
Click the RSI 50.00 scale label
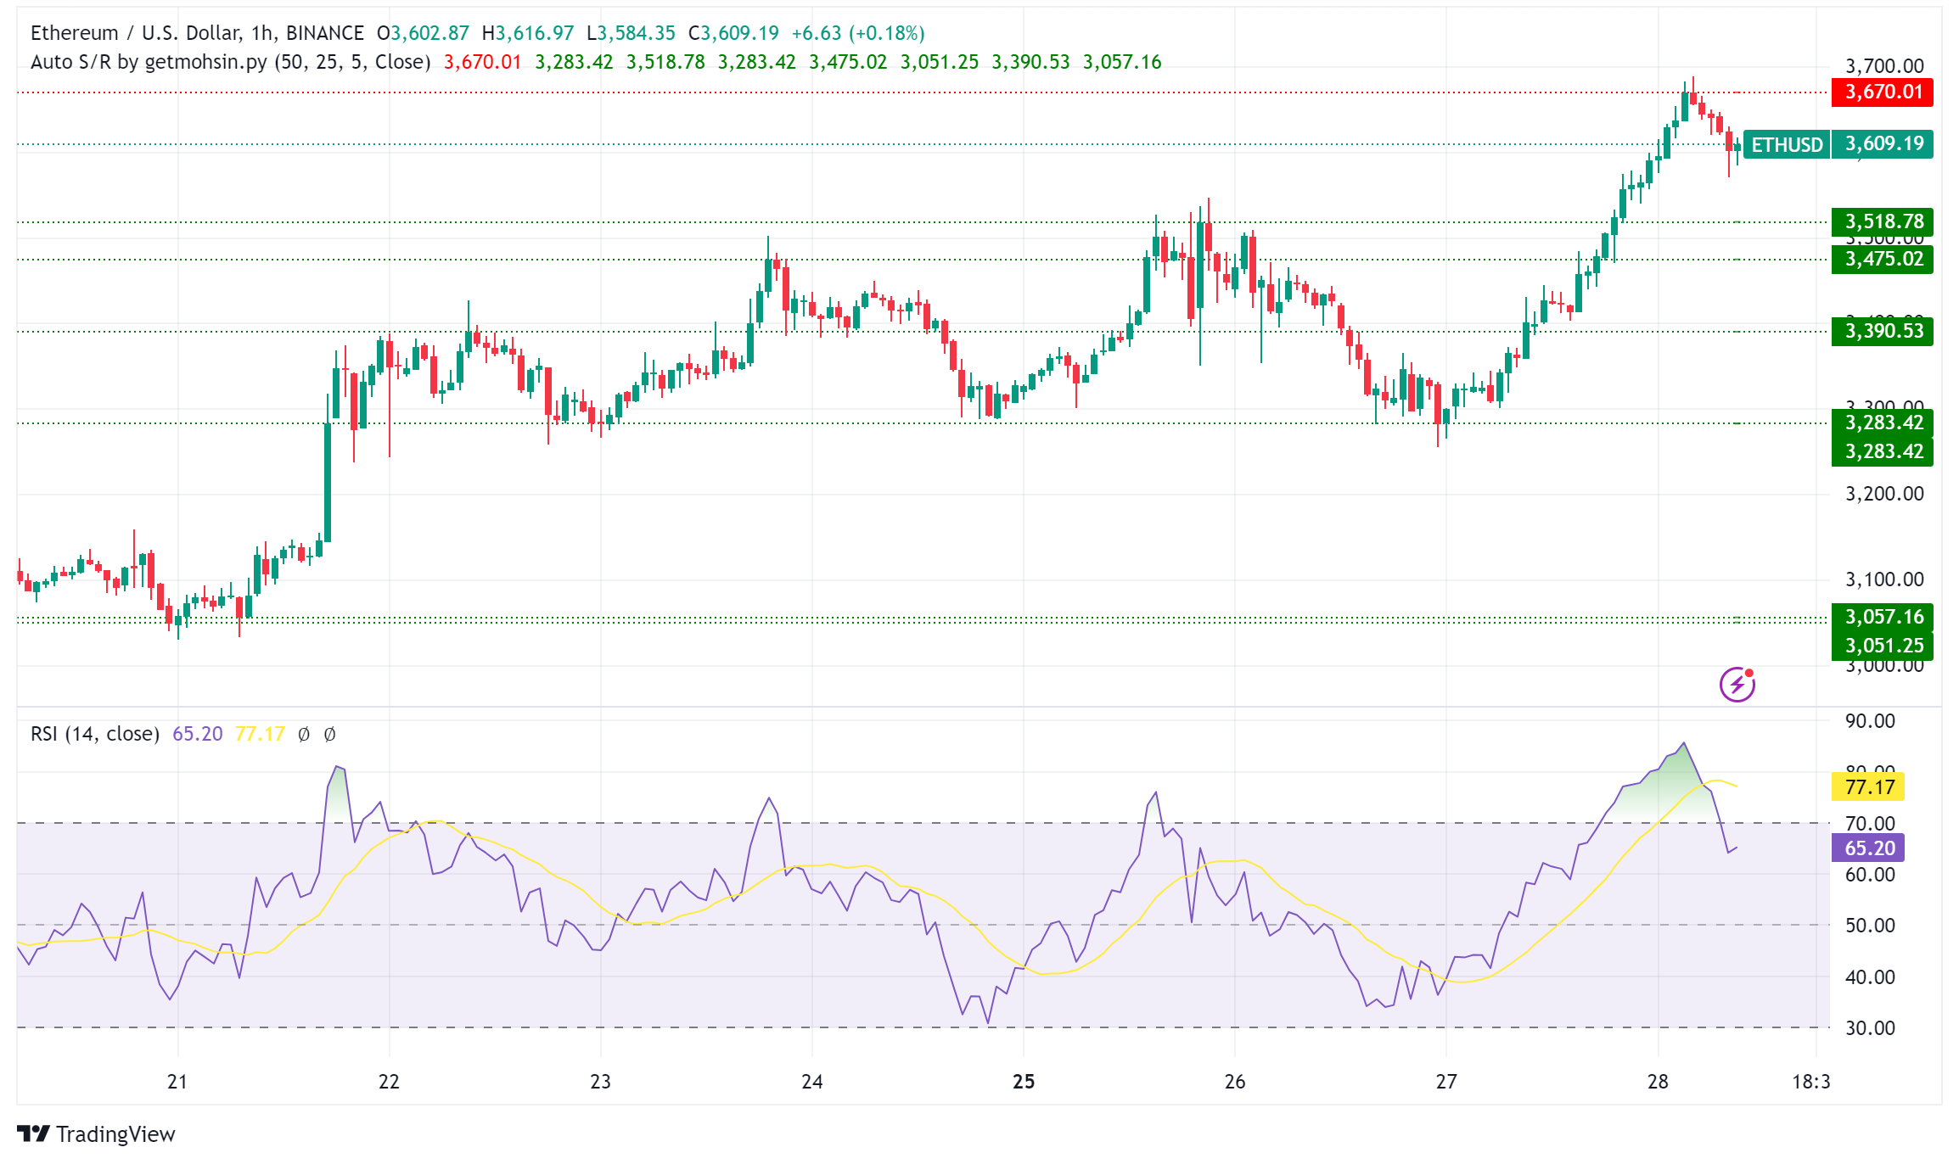(1870, 926)
